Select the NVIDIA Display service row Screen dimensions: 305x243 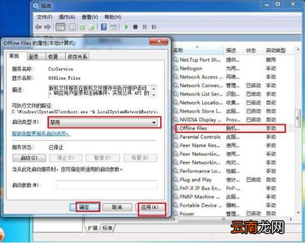233,120
